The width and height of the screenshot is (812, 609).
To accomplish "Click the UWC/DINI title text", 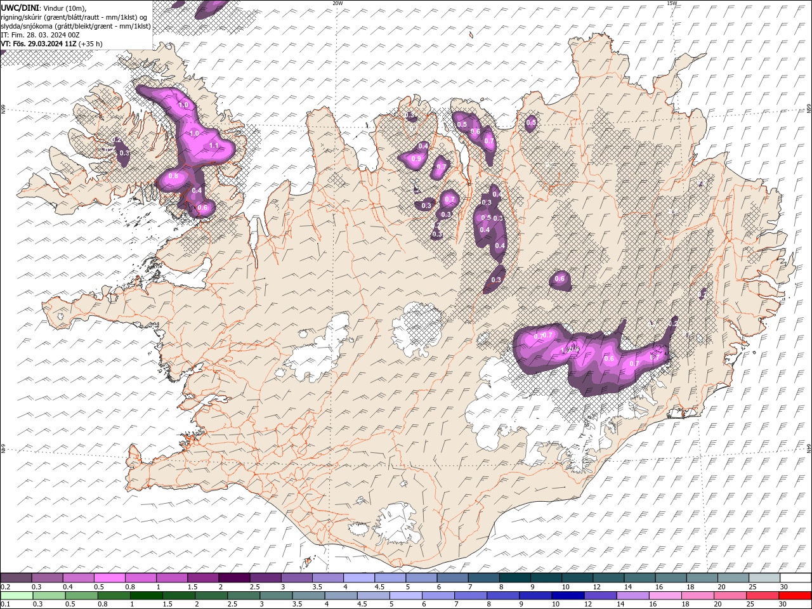I will [20, 8].
